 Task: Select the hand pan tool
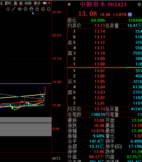pos(31,9)
